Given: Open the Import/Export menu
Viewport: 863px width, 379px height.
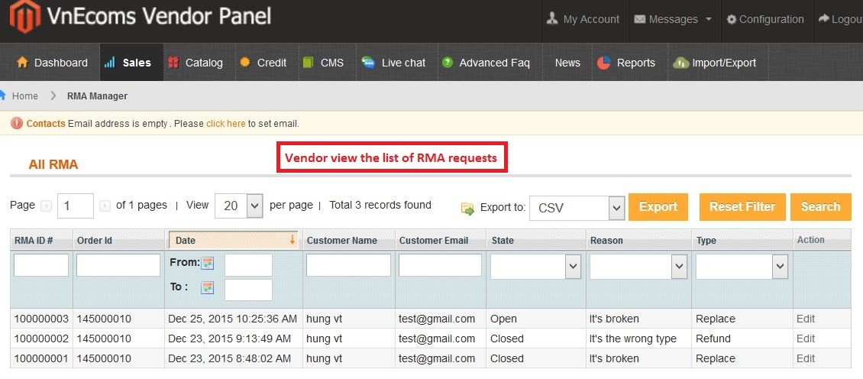Looking at the screenshot, I should [718, 62].
